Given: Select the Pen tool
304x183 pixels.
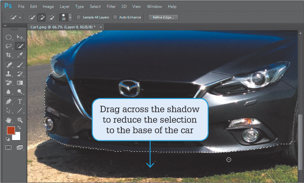Looking at the screenshot, I should (x=8, y=101).
